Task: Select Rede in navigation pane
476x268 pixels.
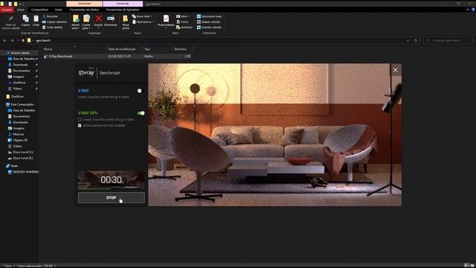Action: tap(12, 166)
